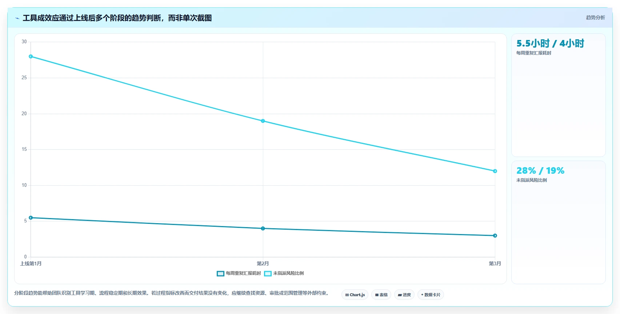Click the light cyan 未指派风险比例 legend swatch
The image size is (620, 314).
pos(268,274)
